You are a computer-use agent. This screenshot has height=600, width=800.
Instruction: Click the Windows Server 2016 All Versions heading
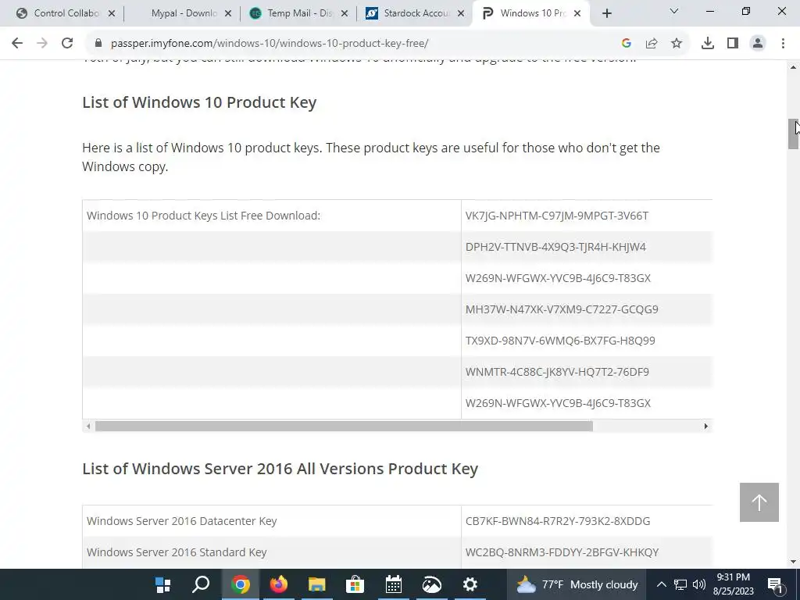click(x=280, y=469)
